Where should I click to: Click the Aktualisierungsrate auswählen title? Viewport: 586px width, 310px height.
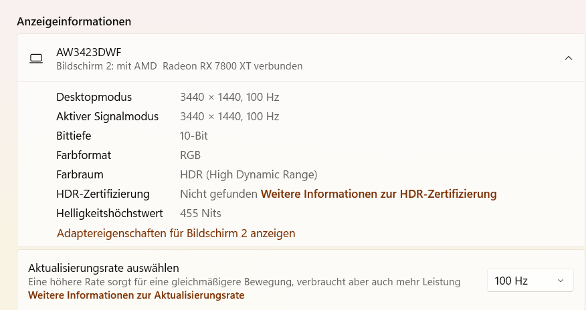tap(104, 268)
